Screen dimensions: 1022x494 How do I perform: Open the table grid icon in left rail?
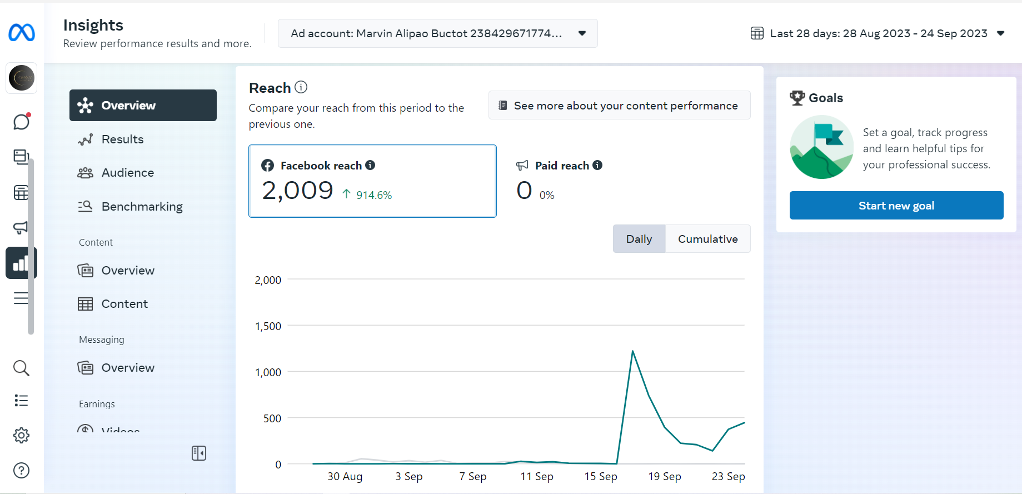[21, 193]
